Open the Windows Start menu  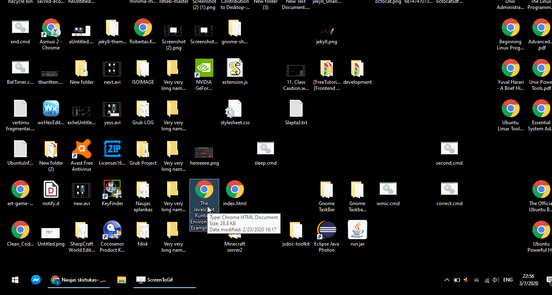coord(15,280)
